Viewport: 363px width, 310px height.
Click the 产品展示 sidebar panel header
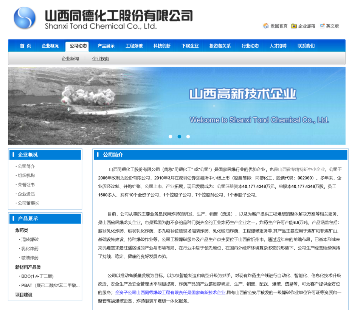click(x=45, y=219)
